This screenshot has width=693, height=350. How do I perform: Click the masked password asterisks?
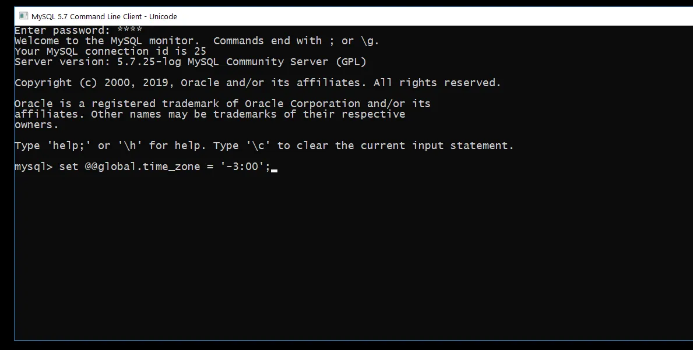tap(129, 30)
